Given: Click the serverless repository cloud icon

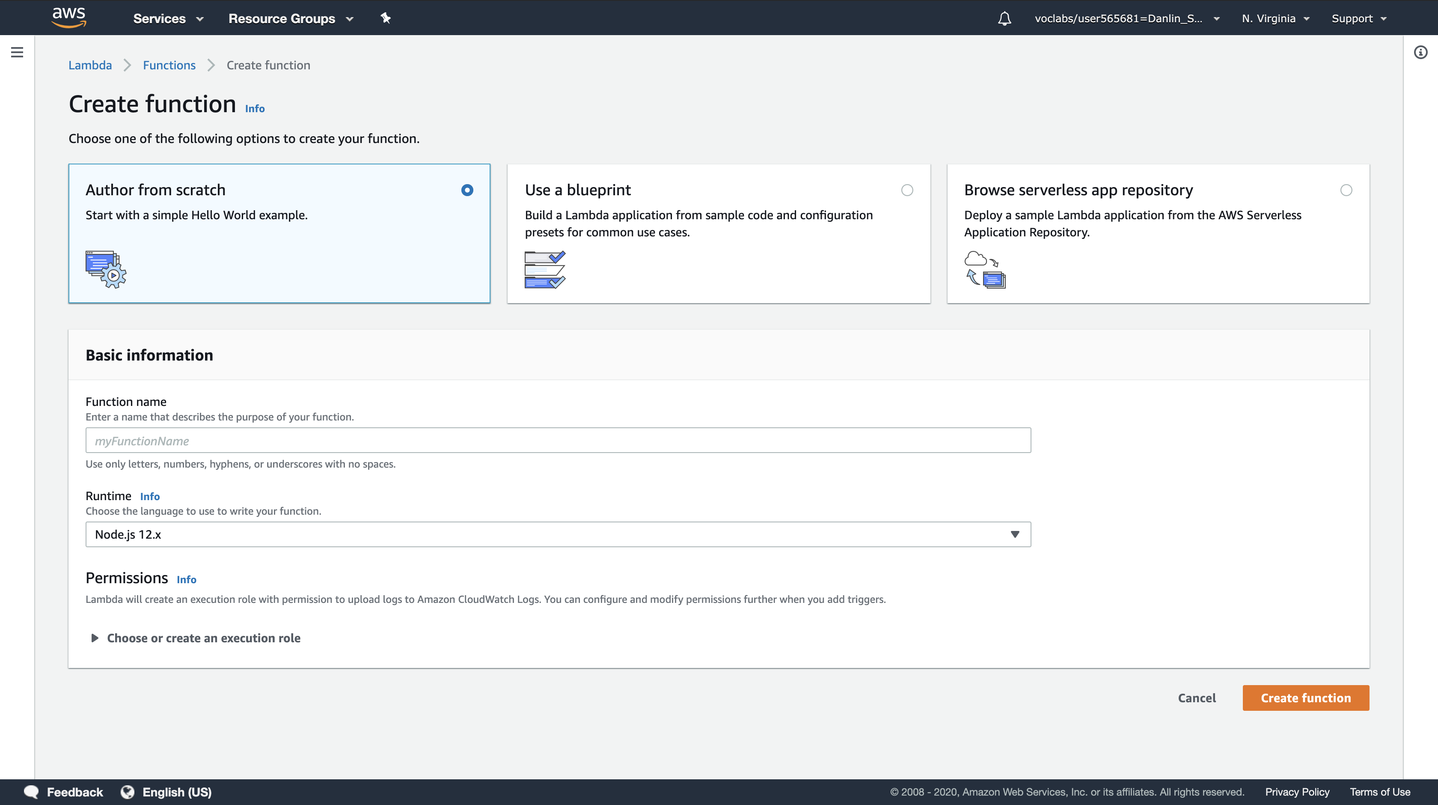Looking at the screenshot, I should [x=985, y=269].
